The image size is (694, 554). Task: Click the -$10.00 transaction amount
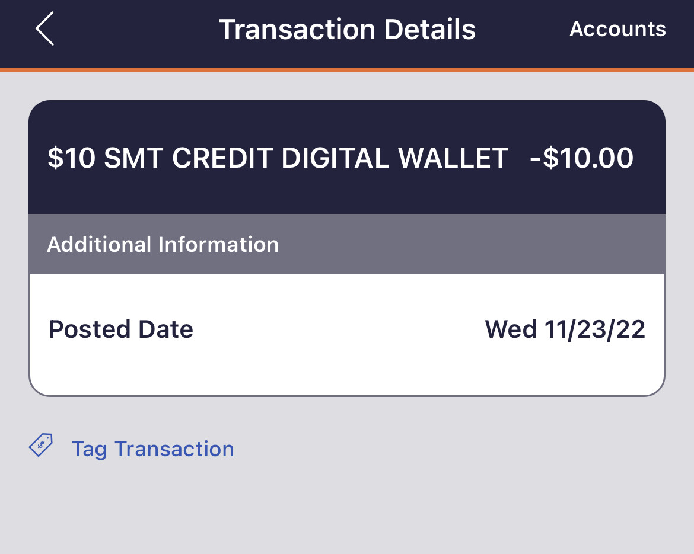click(x=581, y=158)
